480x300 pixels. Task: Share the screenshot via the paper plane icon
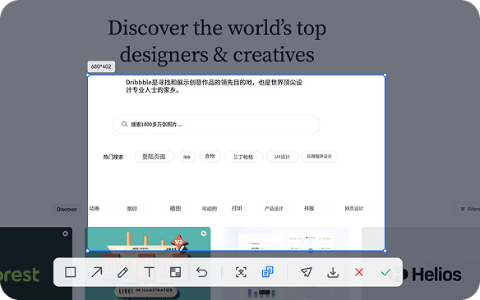[x=307, y=272]
